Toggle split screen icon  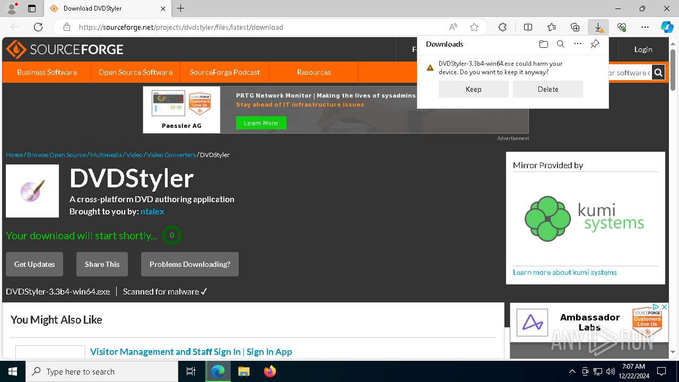pos(528,27)
